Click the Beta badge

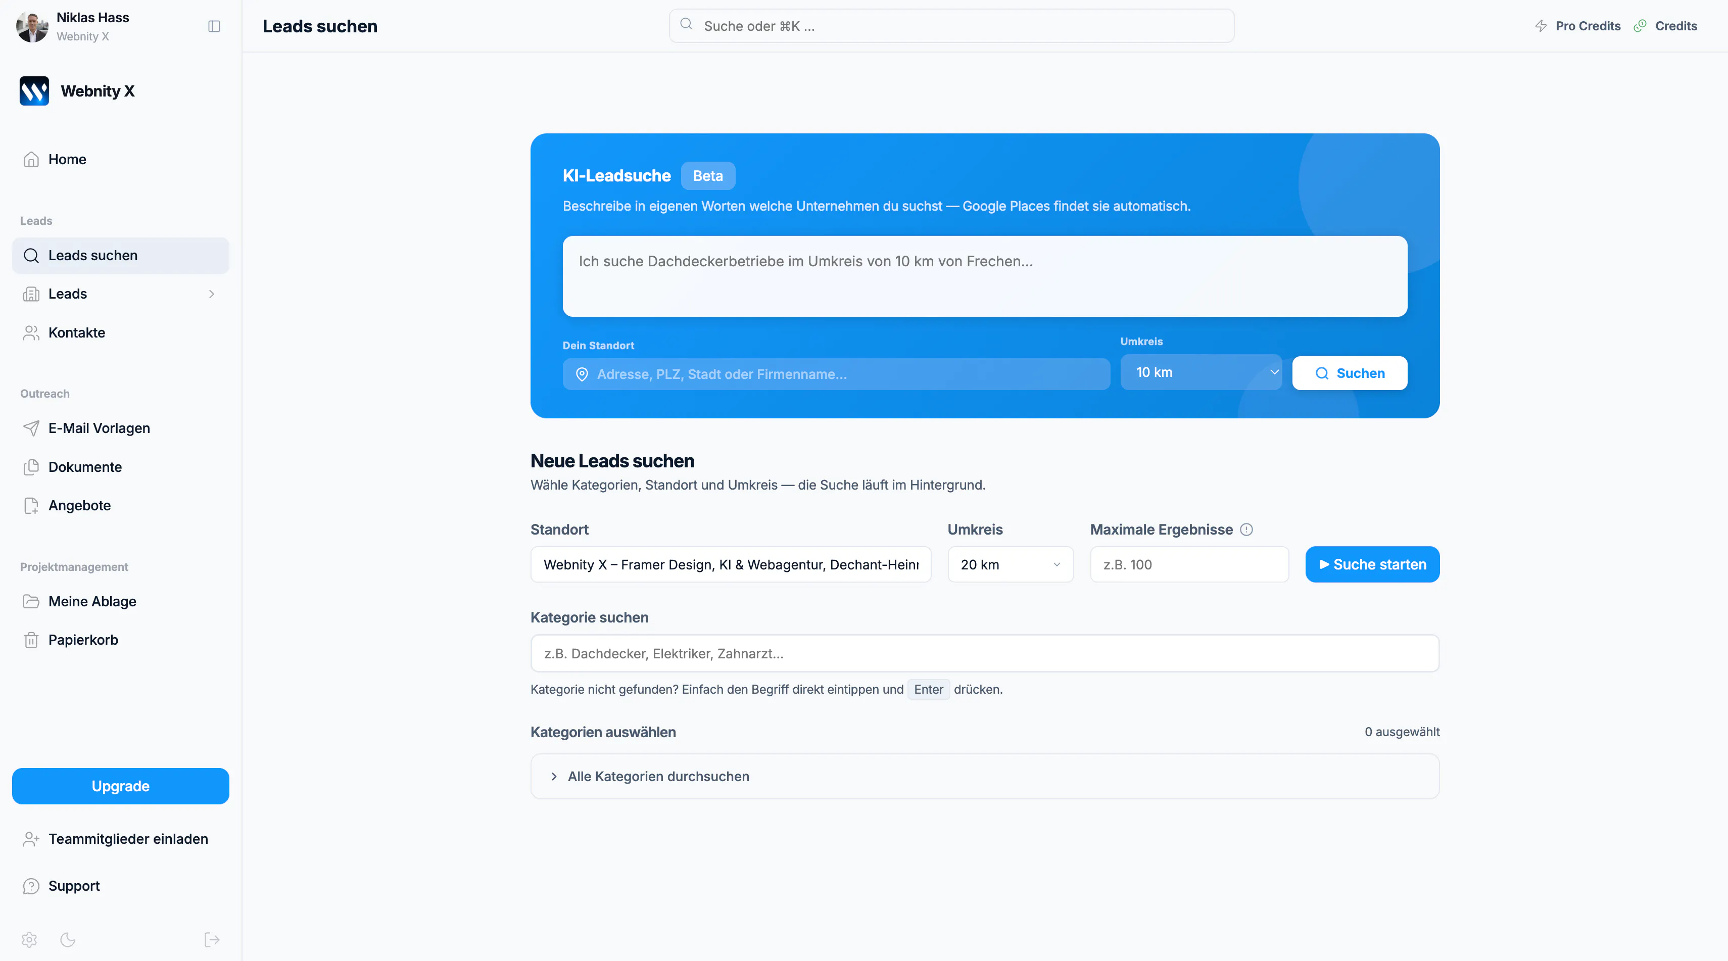coord(708,176)
